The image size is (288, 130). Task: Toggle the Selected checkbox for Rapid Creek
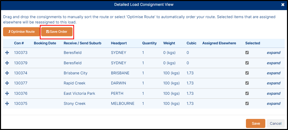[247, 83]
